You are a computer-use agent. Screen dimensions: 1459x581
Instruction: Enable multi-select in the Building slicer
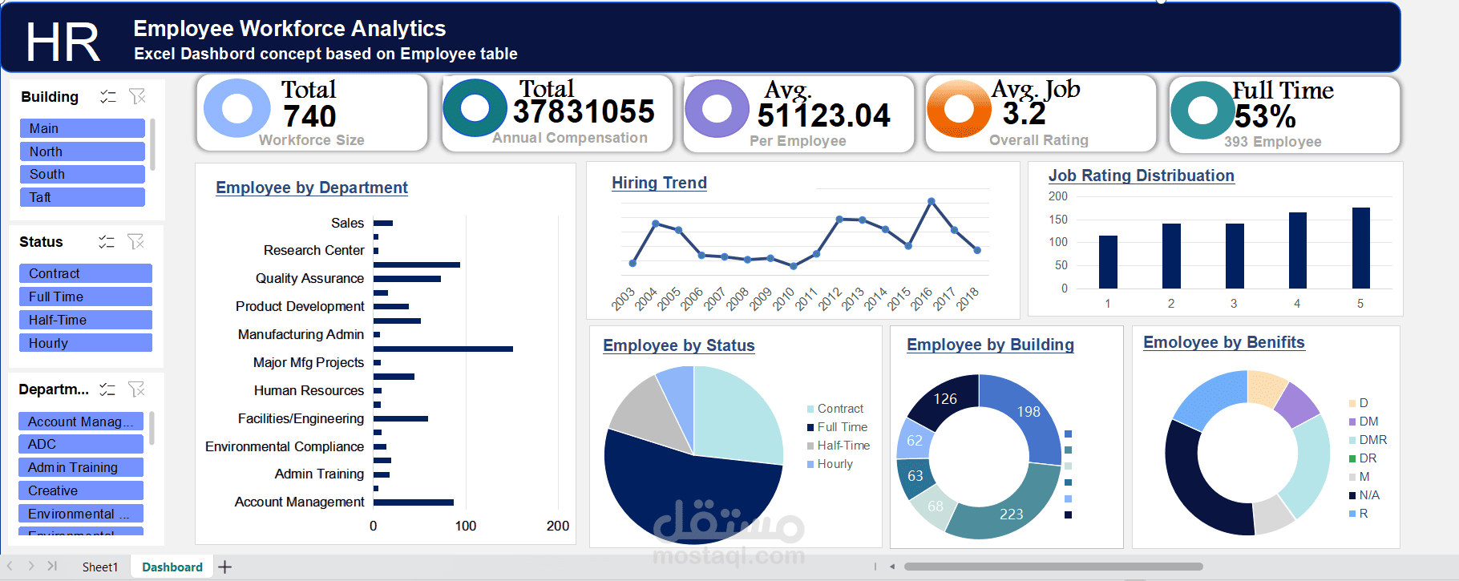coord(107,97)
